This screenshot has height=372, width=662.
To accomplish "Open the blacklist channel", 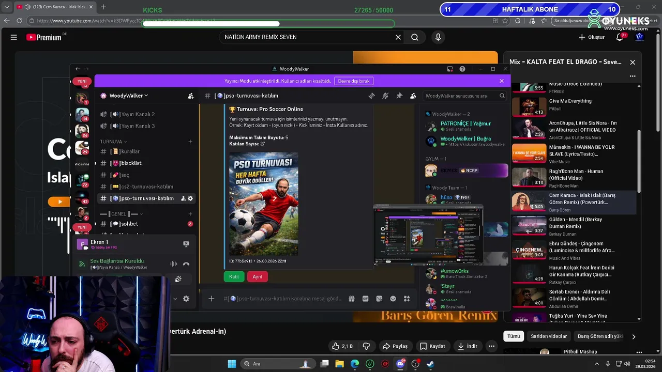I will point(146,163).
